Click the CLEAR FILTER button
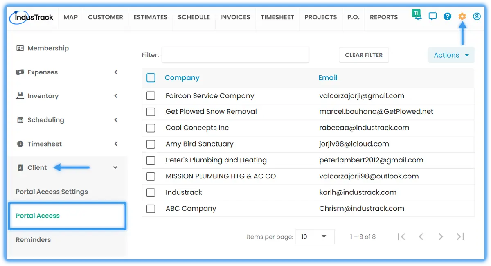Viewport: 491px width, 266px height. (x=364, y=55)
